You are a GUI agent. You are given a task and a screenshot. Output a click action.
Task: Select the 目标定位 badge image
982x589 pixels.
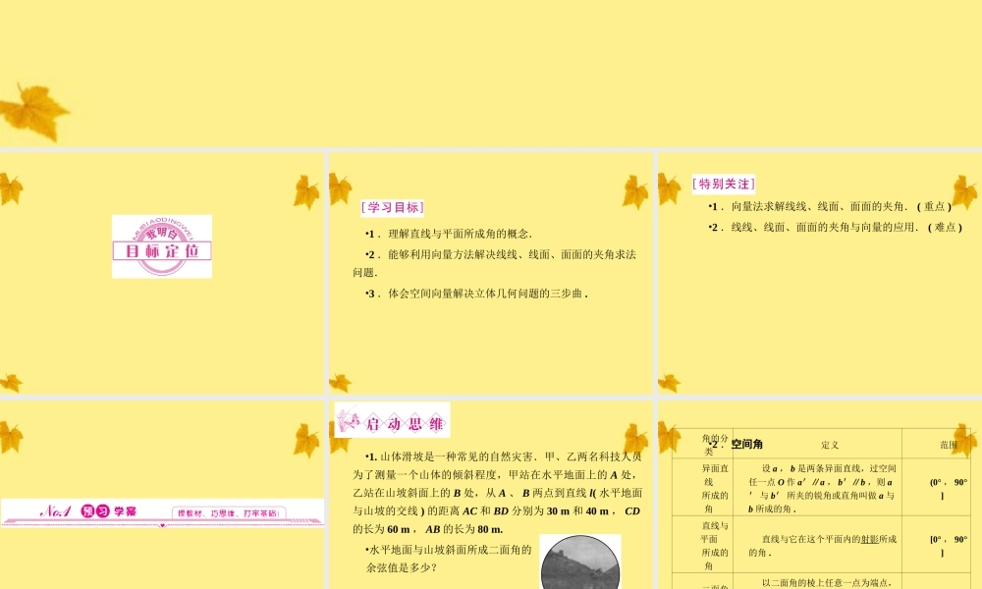click(162, 246)
